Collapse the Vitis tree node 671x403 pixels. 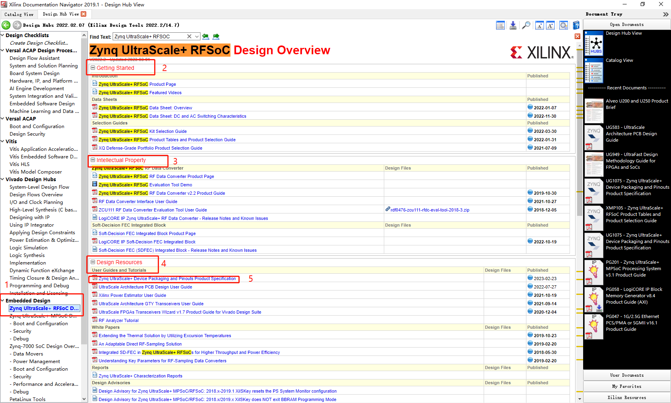(2, 142)
